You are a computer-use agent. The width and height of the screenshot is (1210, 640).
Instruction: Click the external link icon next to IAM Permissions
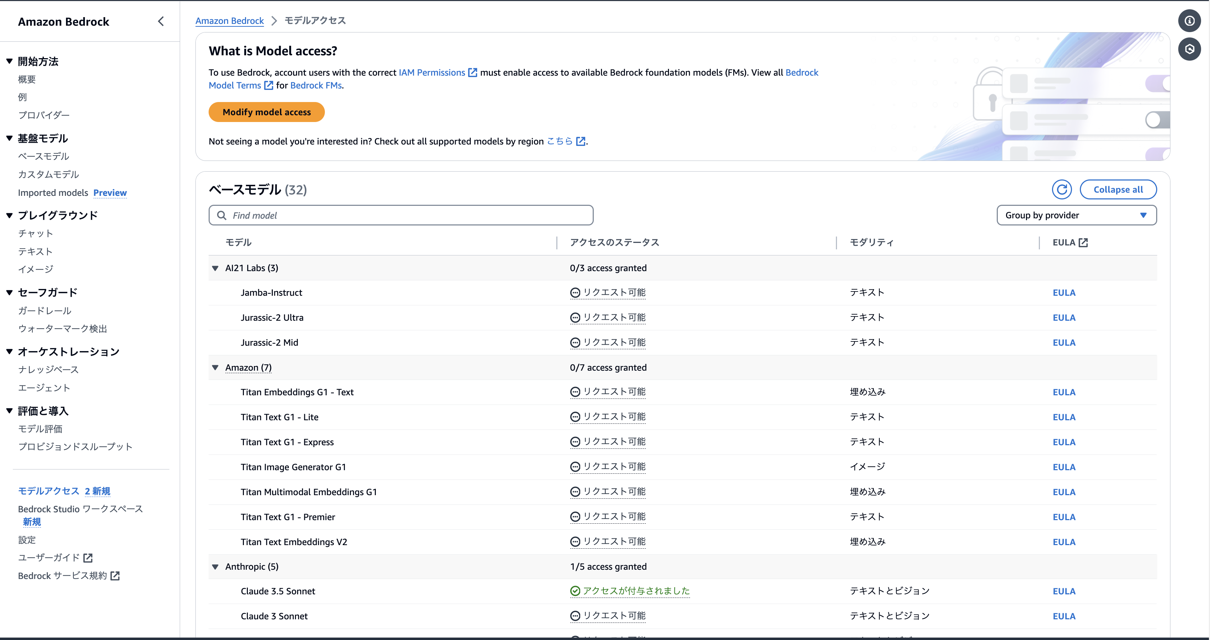pos(473,72)
